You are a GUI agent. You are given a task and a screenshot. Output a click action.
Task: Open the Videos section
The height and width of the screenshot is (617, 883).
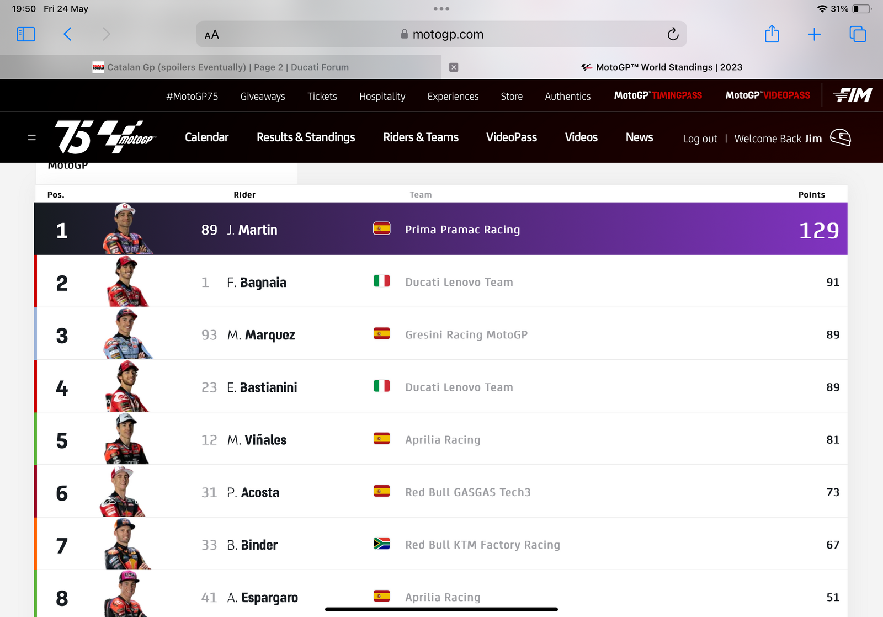click(x=581, y=137)
